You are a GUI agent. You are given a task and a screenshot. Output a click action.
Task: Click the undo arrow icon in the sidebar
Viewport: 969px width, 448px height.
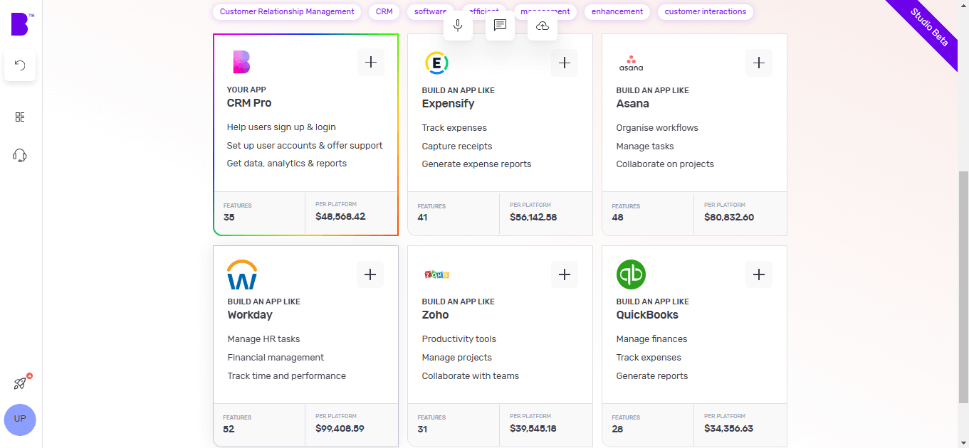20,65
